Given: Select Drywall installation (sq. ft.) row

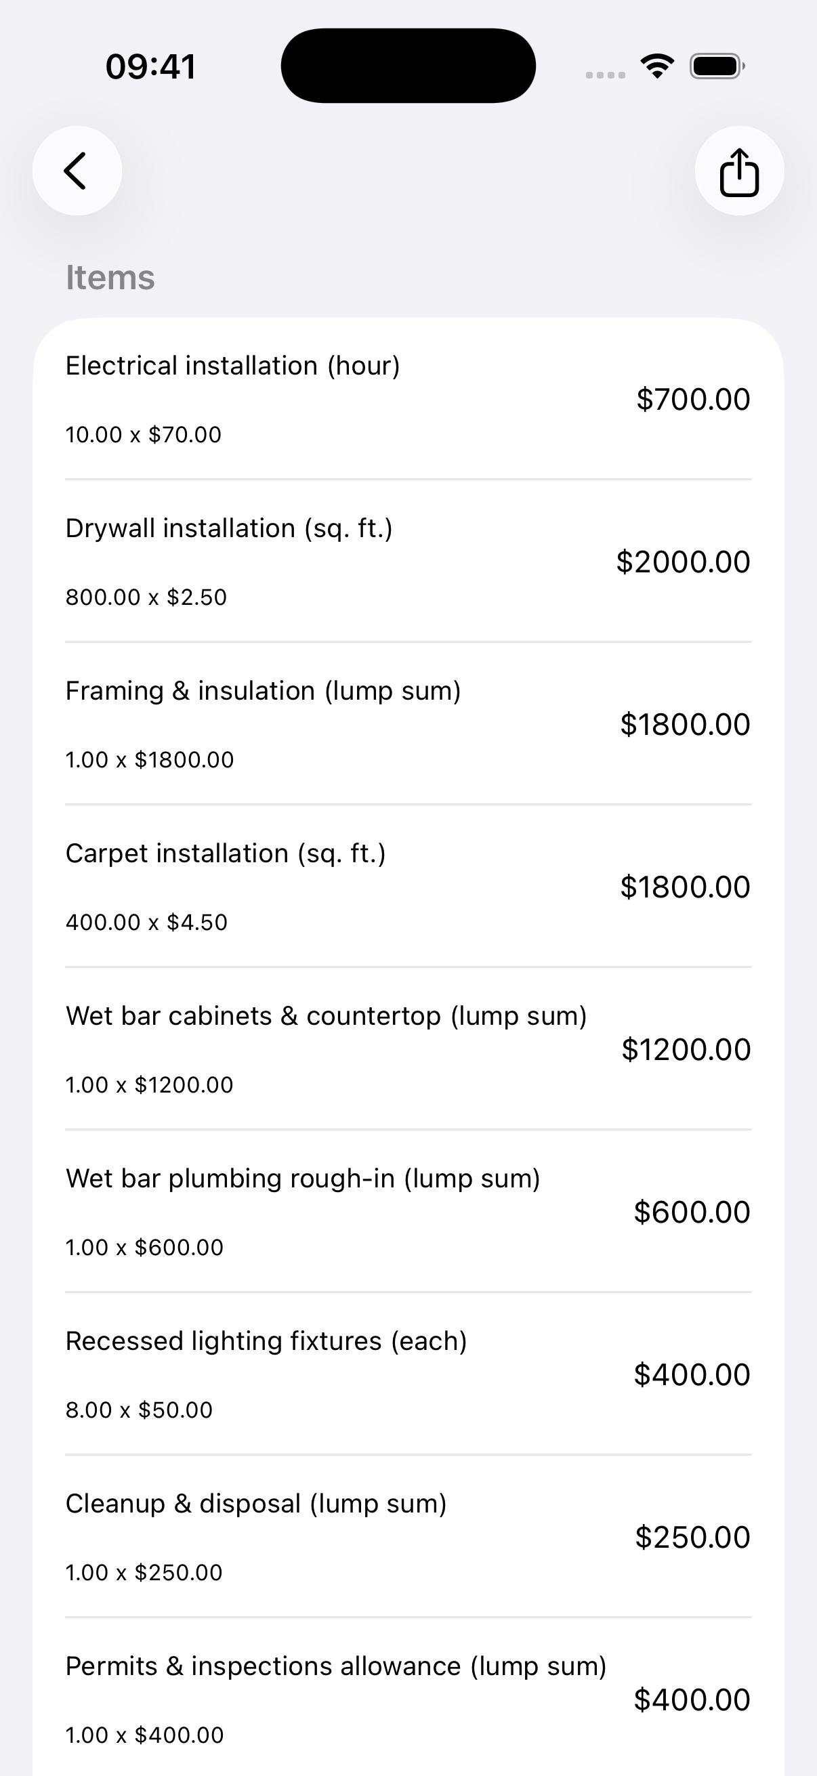Looking at the screenshot, I should (x=408, y=562).
